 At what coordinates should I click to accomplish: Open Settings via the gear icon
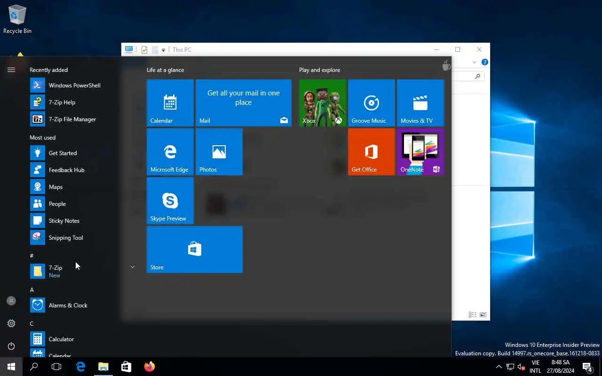11,323
